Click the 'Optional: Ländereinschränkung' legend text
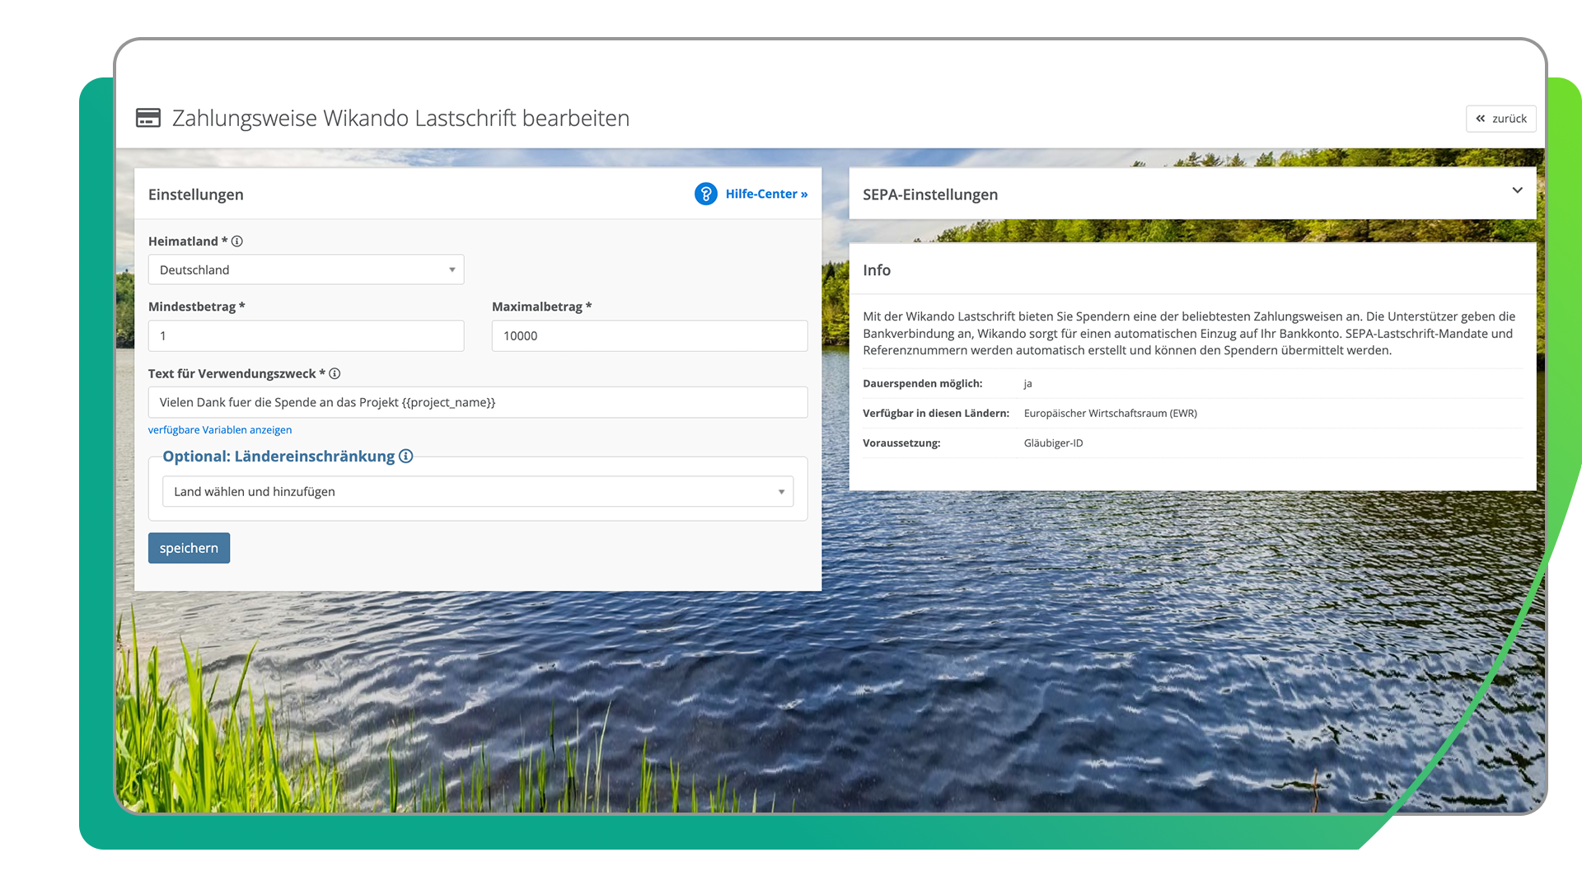The image size is (1582, 890). pos(278,456)
